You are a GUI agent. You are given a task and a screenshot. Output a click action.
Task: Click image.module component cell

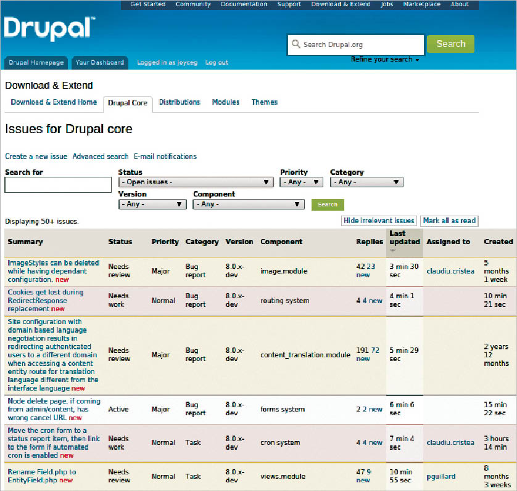[284, 271]
